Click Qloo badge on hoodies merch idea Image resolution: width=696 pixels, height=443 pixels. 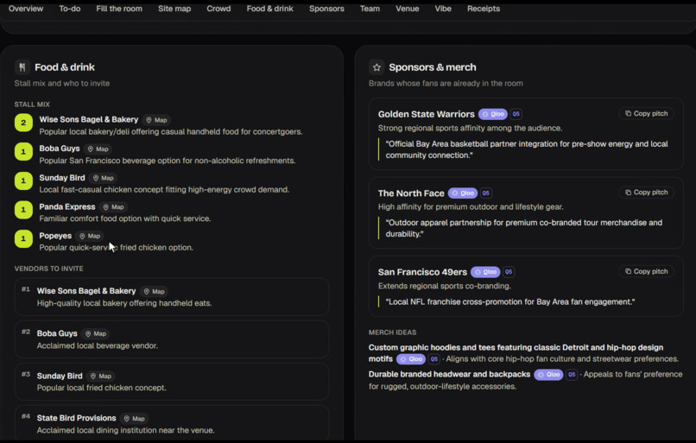pyautogui.click(x=411, y=359)
